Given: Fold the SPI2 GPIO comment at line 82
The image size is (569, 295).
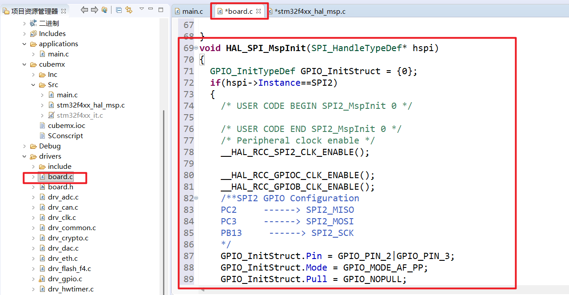Looking at the screenshot, I should [x=196, y=198].
